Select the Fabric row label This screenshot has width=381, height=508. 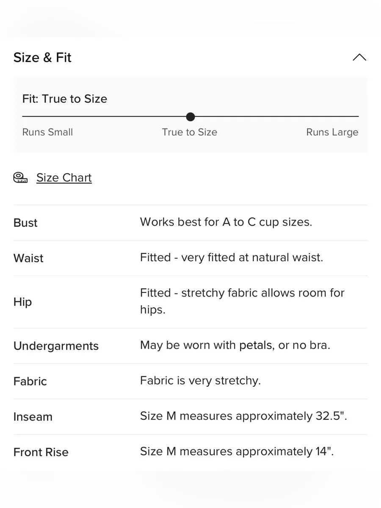30,381
